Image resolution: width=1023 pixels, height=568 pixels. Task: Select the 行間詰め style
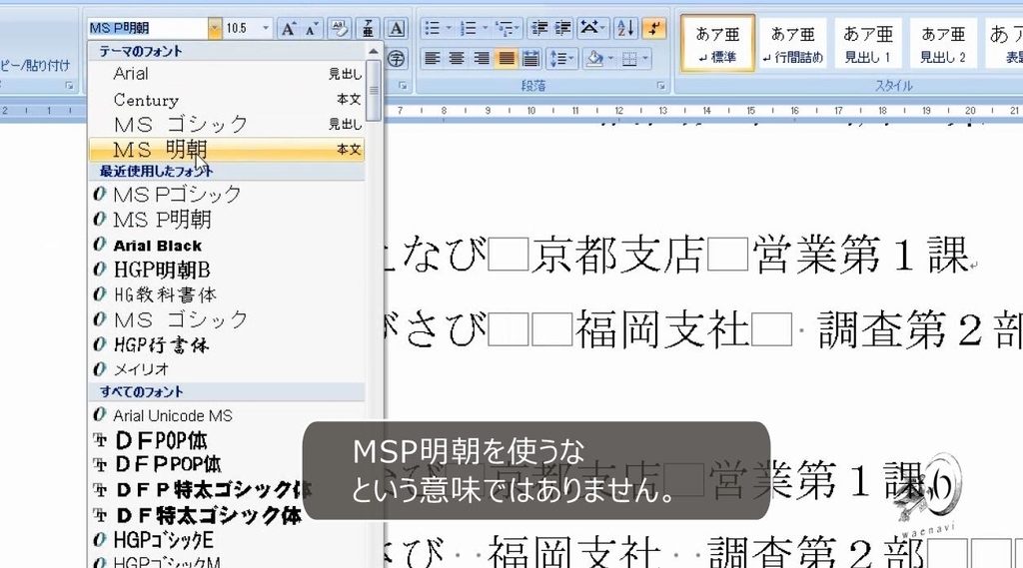click(792, 42)
